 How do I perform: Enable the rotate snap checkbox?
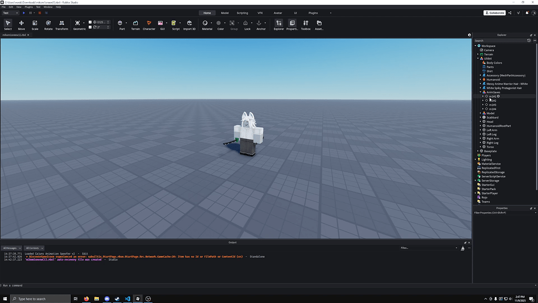(89, 27)
